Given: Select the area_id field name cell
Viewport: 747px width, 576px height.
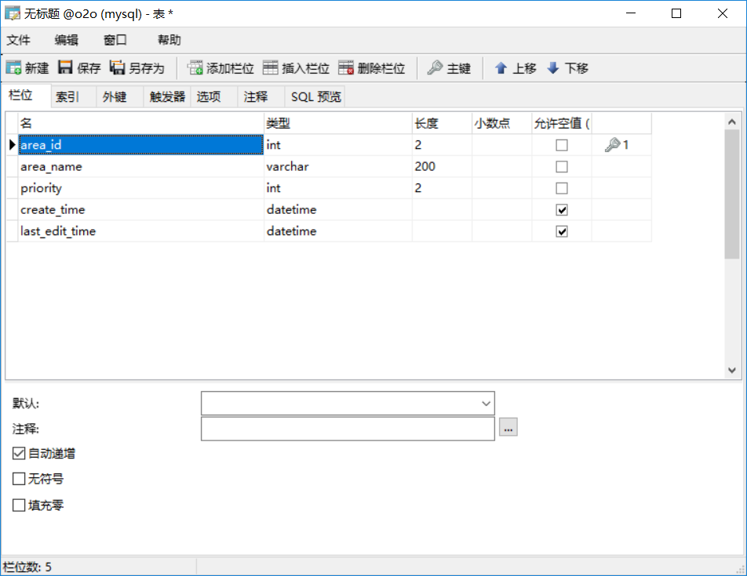Looking at the screenshot, I should coord(141,145).
